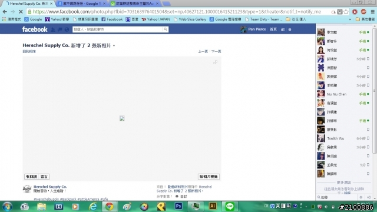Bookmark this page with the star icon
The width and height of the screenshot is (377, 212).
346,12
